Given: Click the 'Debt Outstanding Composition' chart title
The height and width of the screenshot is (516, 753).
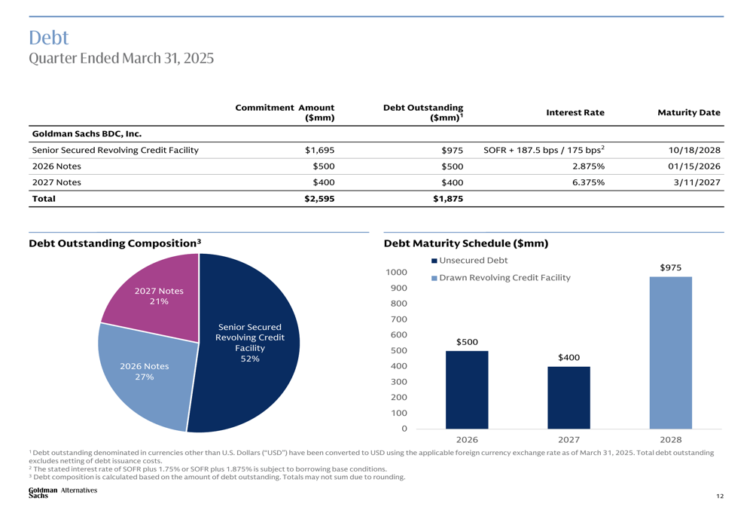Looking at the screenshot, I should point(114,243).
